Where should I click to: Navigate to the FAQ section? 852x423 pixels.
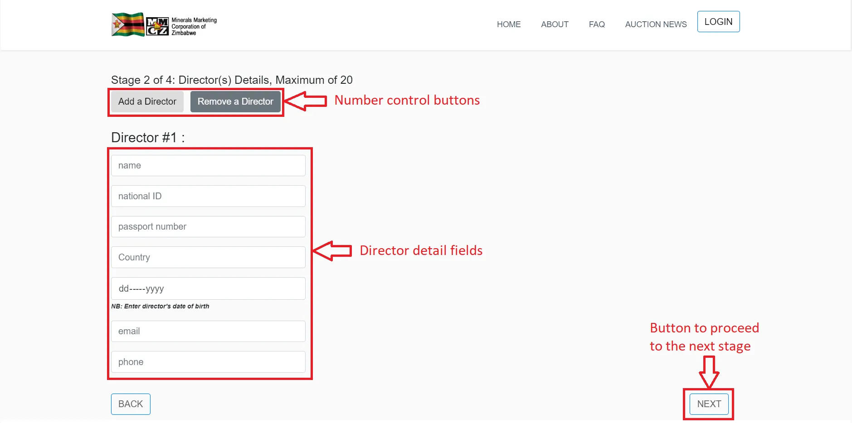coord(596,24)
